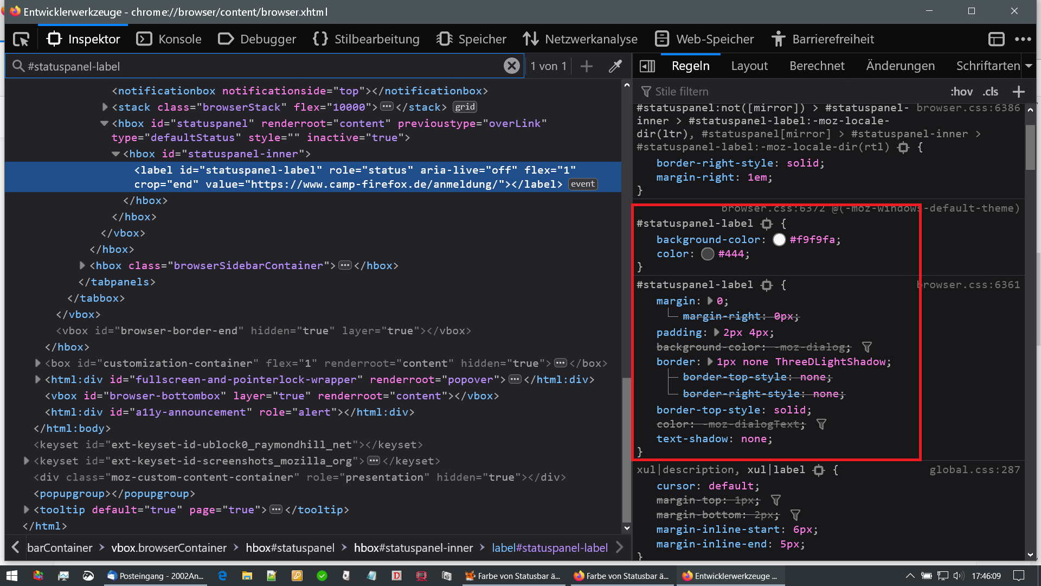Select hbox#statuspanel in the breadcrumb bar
Viewport: 1041px width, 586px height.
pyautogui.click(x=290, y=548)
